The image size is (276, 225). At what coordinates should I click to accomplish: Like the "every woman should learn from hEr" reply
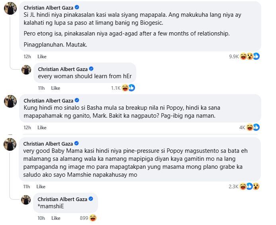click(x=55, y=88)
